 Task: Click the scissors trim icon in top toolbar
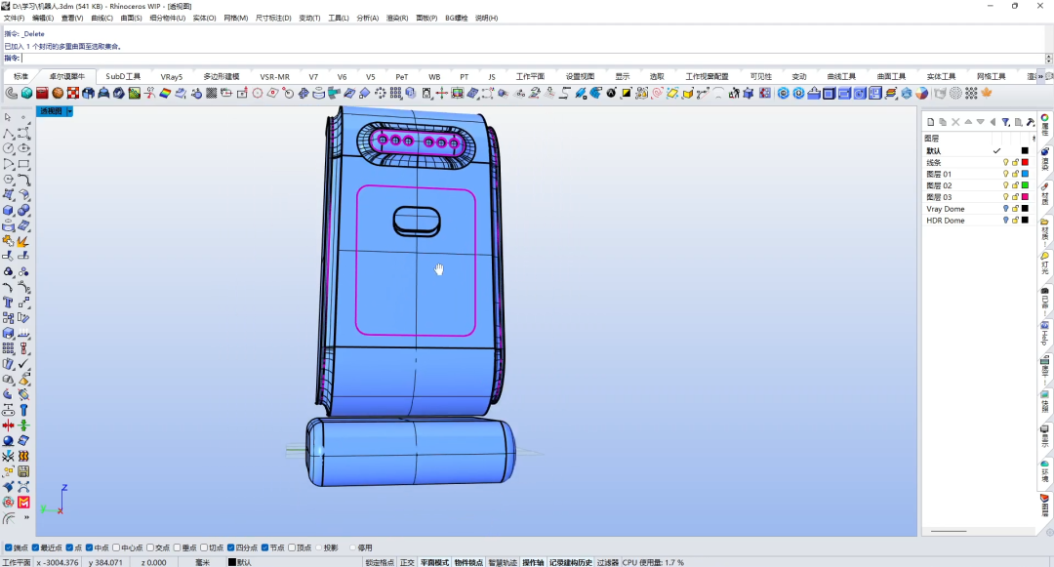[x=149, y=94]
